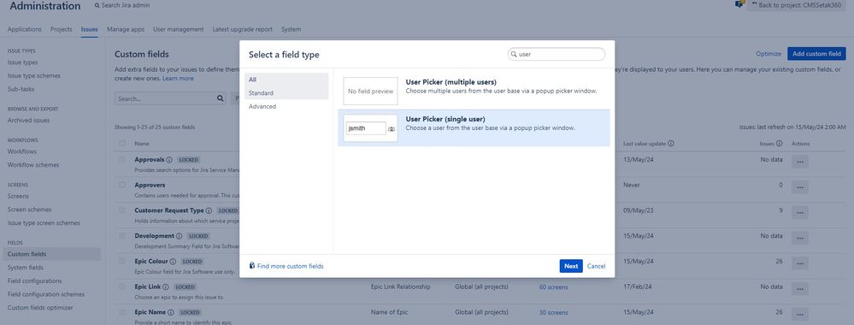Click the info icon next to Epic Link

click(166, 287)
